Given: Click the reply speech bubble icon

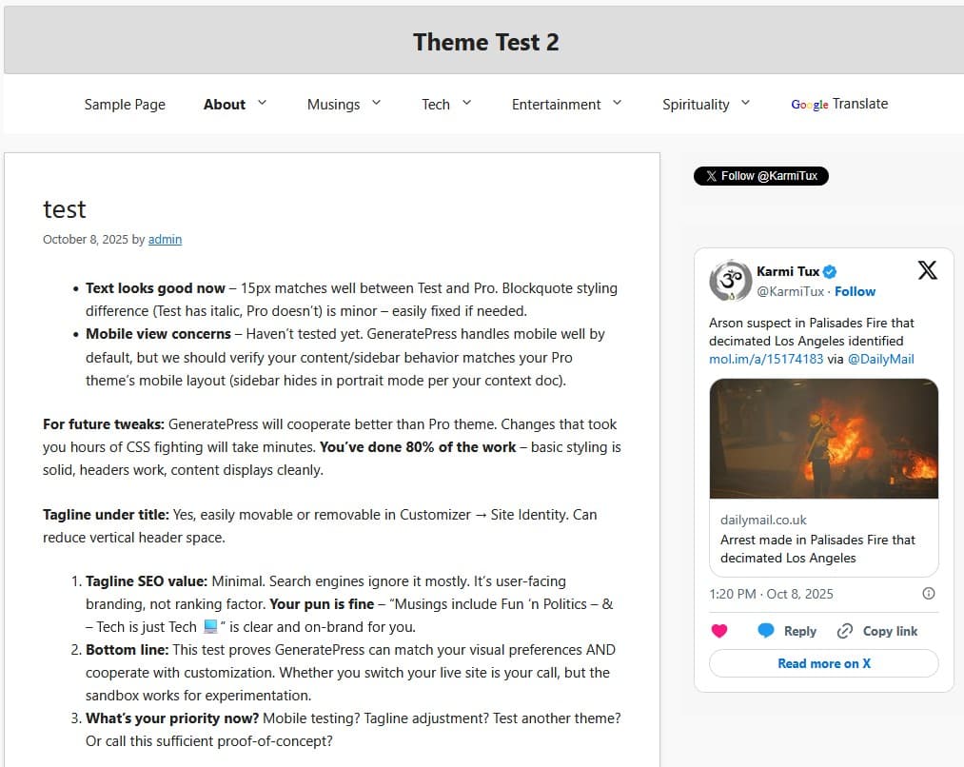Looking at the screenshot, I should (766, 631).
